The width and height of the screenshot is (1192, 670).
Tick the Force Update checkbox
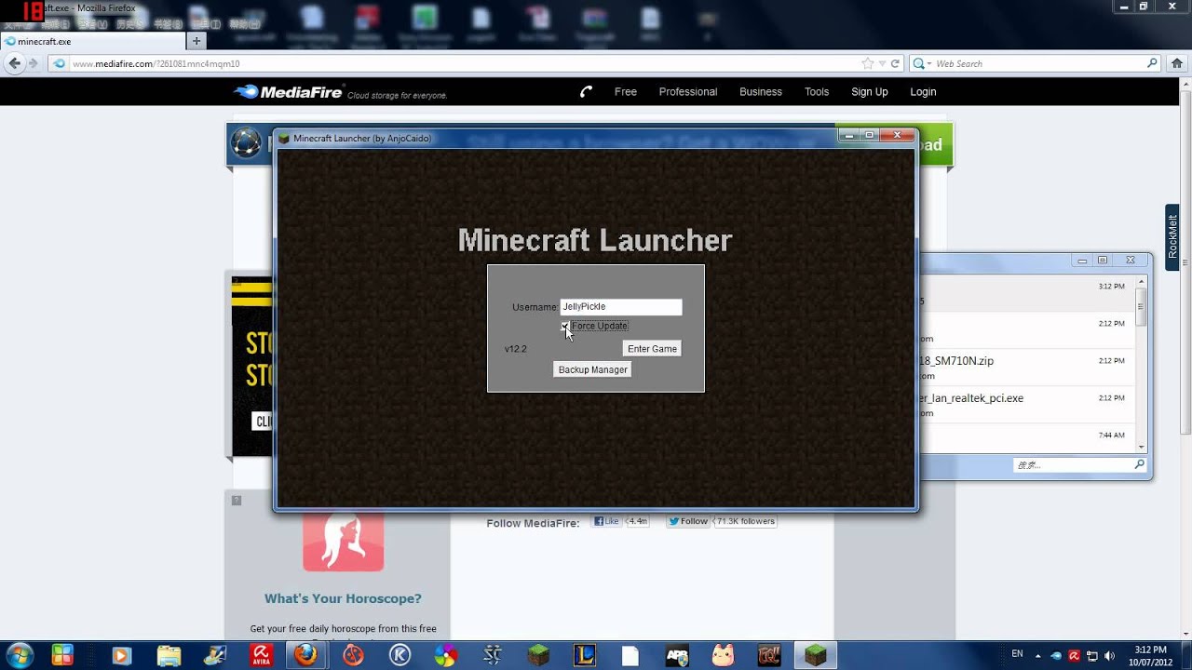(x=565, y=327)
